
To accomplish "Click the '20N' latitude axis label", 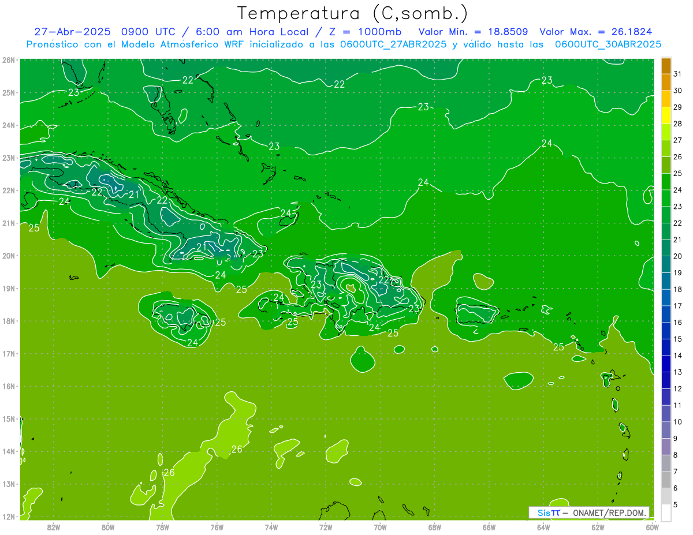I will pos(9,256).
